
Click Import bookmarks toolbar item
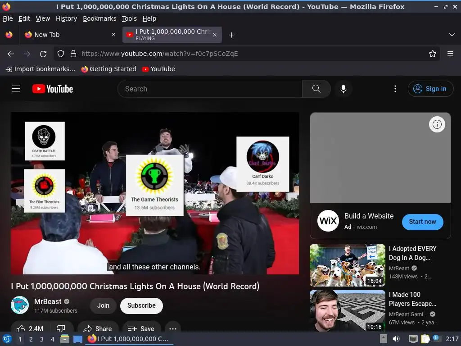[x=41, y=69]
